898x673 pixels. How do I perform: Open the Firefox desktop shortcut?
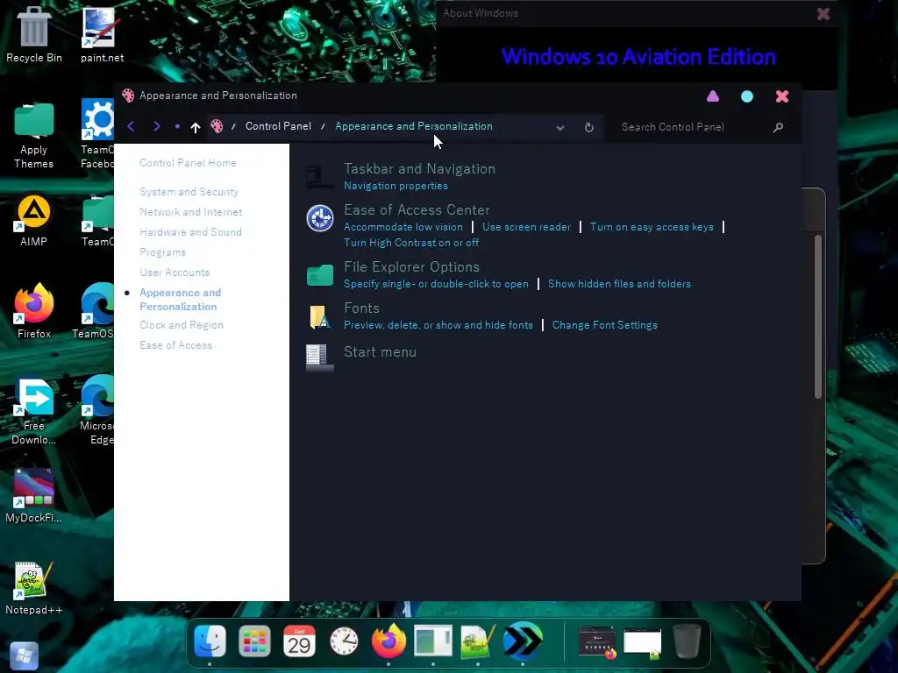(34, 310)
